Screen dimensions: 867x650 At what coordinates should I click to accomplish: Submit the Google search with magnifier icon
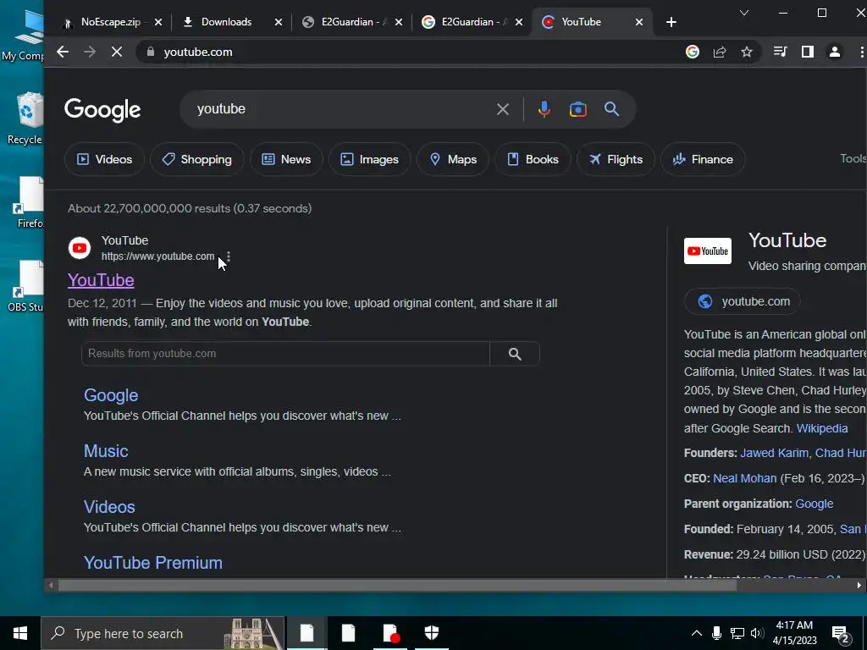click(611, 109)
